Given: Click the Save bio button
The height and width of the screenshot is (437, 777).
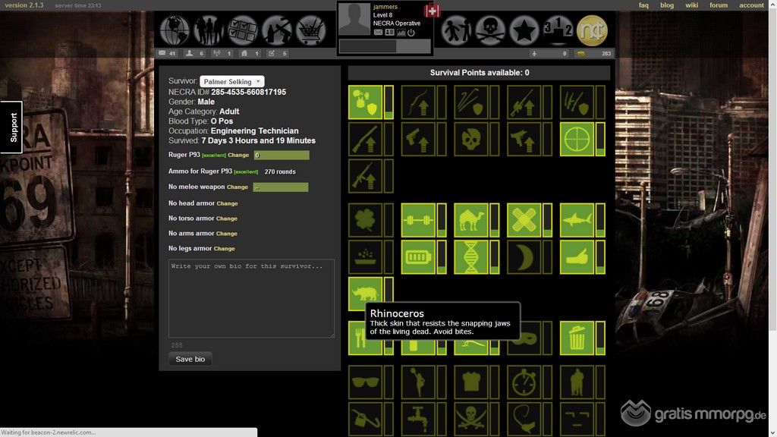Looking at the screenshot, I should 190,359.
